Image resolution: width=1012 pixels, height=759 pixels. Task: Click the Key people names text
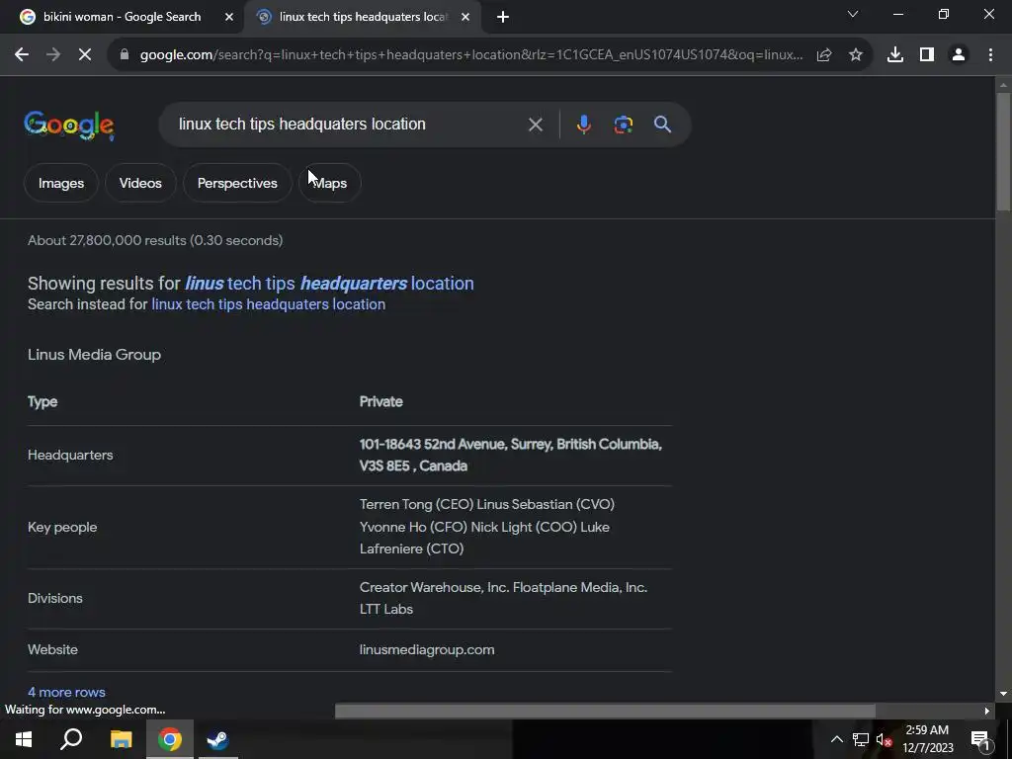click(x=487, y=527)
